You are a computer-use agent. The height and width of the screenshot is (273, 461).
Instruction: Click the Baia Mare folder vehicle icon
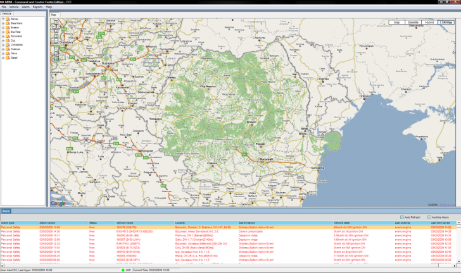pos(8,23)
